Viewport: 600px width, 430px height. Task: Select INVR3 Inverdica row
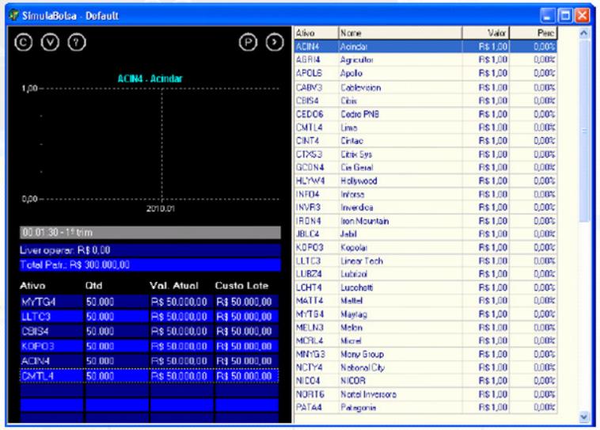[426, 207]
